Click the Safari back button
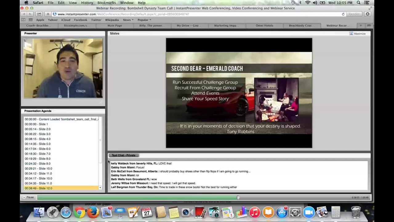This screenshot has width=394, height=222. 24,14
